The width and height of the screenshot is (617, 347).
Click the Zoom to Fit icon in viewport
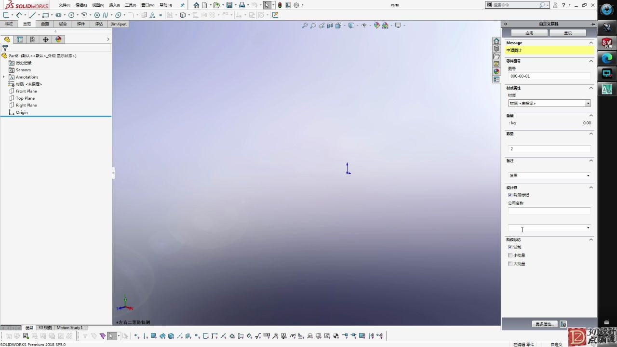(305, 26)
